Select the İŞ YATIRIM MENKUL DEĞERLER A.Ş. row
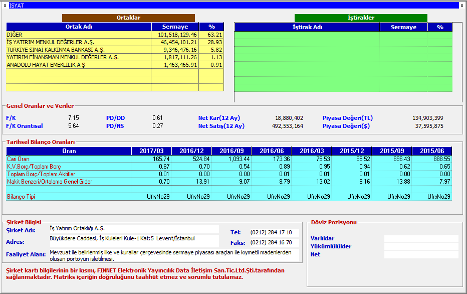The width and height of the screenshot is (467, 294). click(115, 42)
